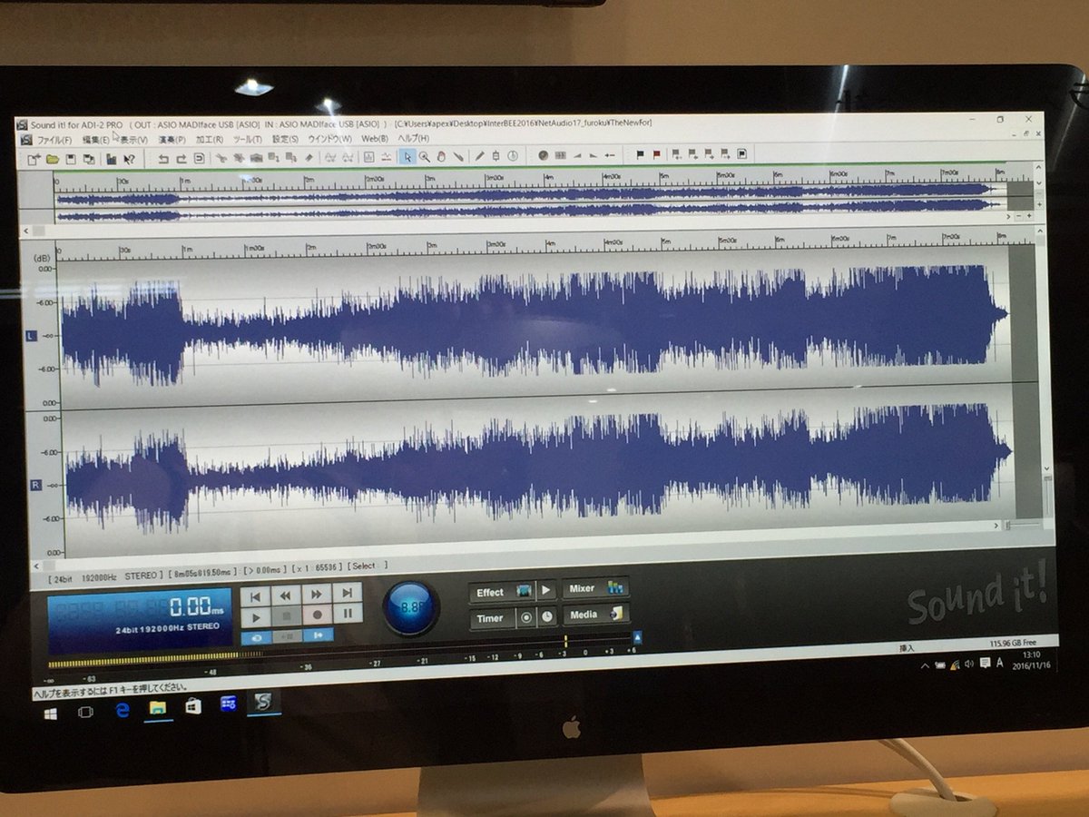The image size is (1089, 817).
Task: Click the 13:10 clock in system tray
Action: click(x=1033, y=655)
